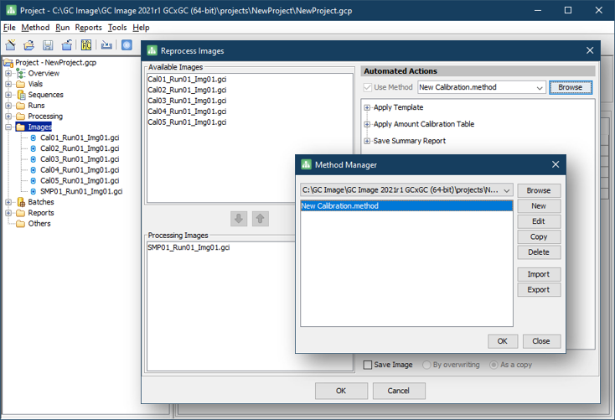Enable the Save Image checkbox
Viewport: 615px width, 420px height.
(x=368, y=365)
